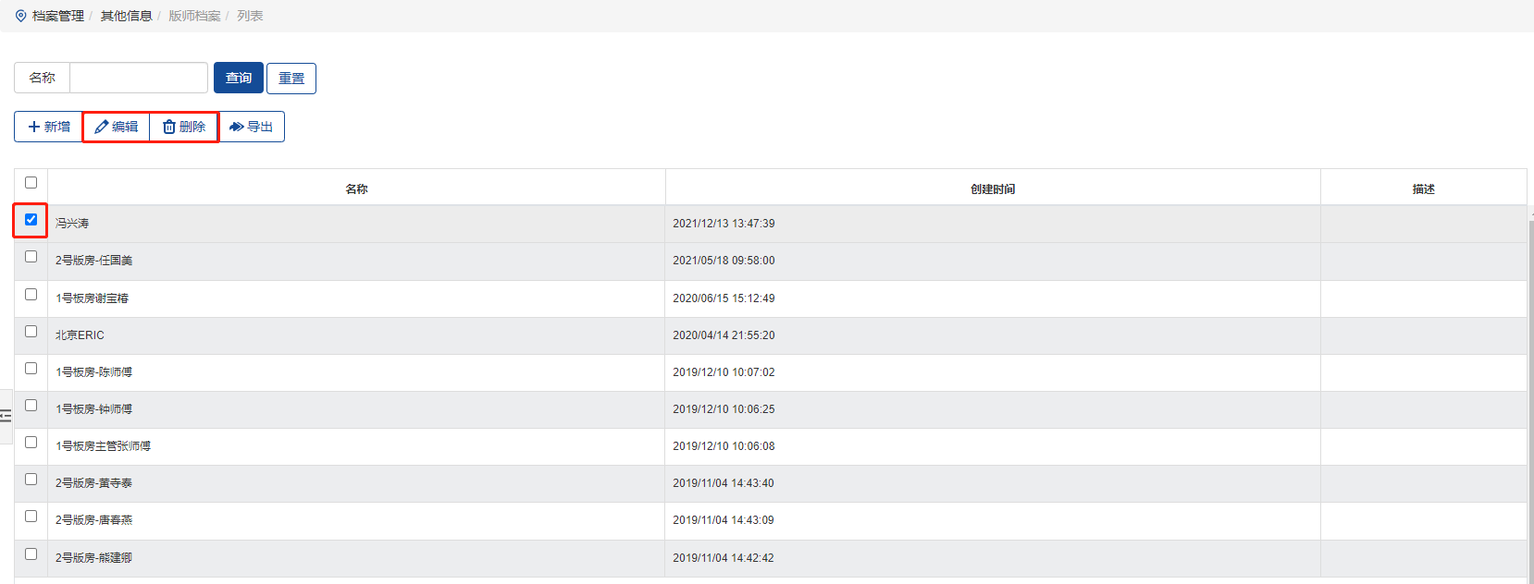Select the 北京ERIC row checkbox
The image size is (1534, 584).
(x=31, y=331)
